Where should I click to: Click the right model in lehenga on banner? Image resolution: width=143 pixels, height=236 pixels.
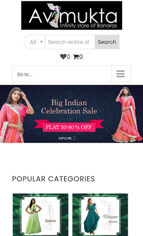point(127,115)
